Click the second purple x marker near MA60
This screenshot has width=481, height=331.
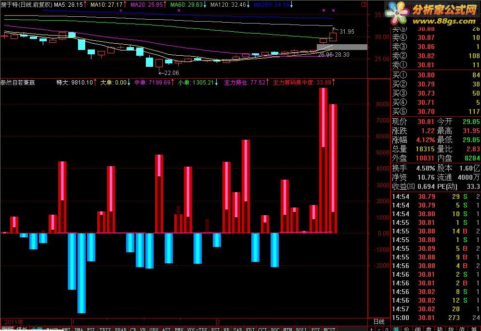click(x=179, y=11)
